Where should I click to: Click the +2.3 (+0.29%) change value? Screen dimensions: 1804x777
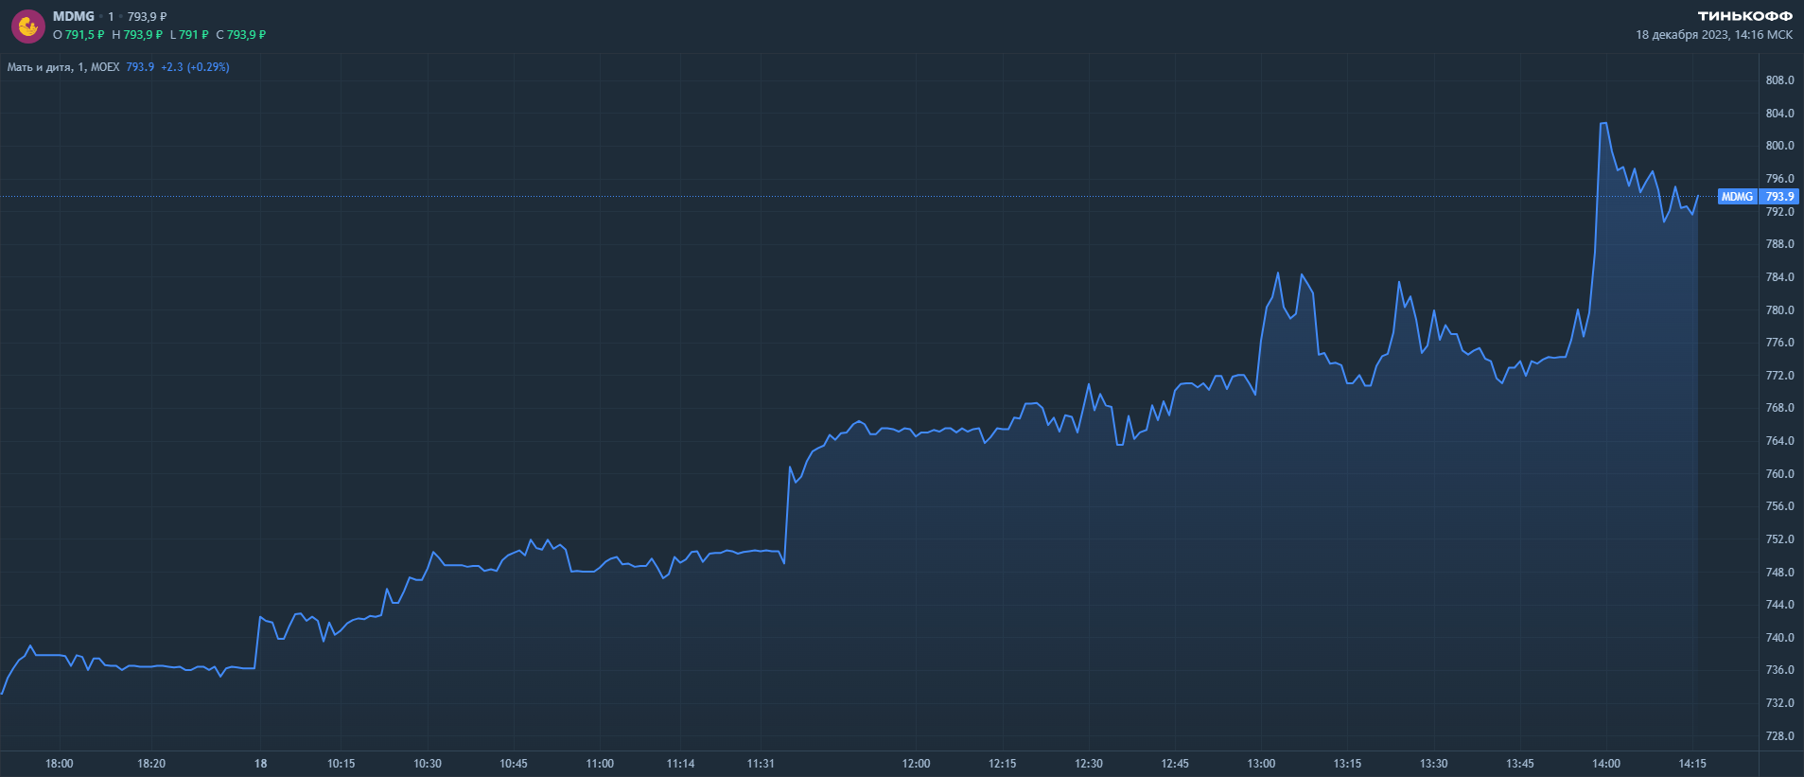[x=195, y=67]
